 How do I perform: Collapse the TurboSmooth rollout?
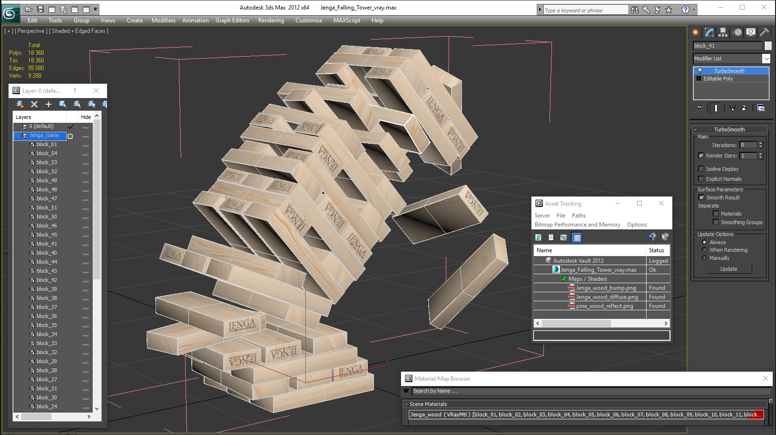click(695, 129)
